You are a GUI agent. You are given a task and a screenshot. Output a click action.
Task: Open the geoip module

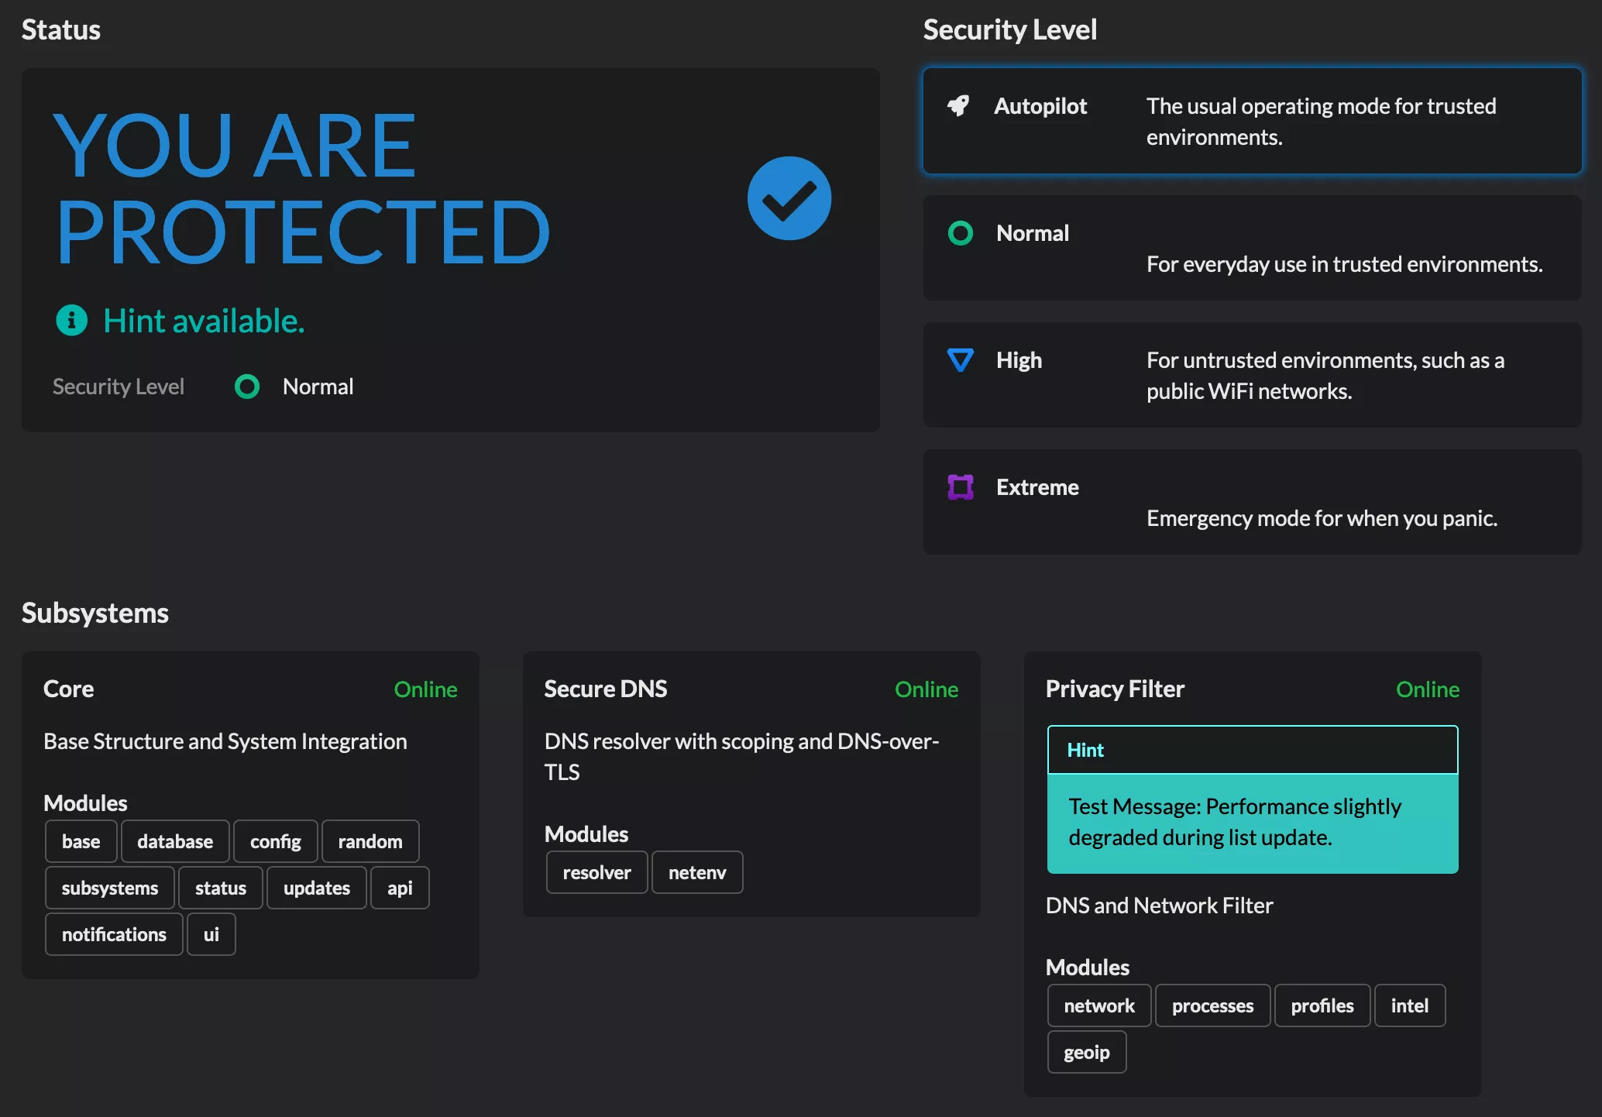click(x=1086, y=1053)
